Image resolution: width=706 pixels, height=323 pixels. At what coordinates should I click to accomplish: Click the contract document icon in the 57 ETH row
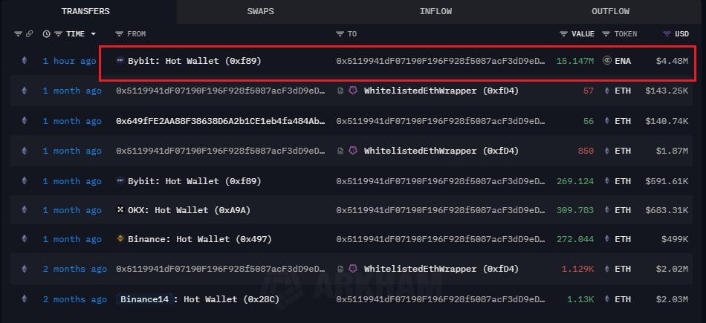point(340,91)
